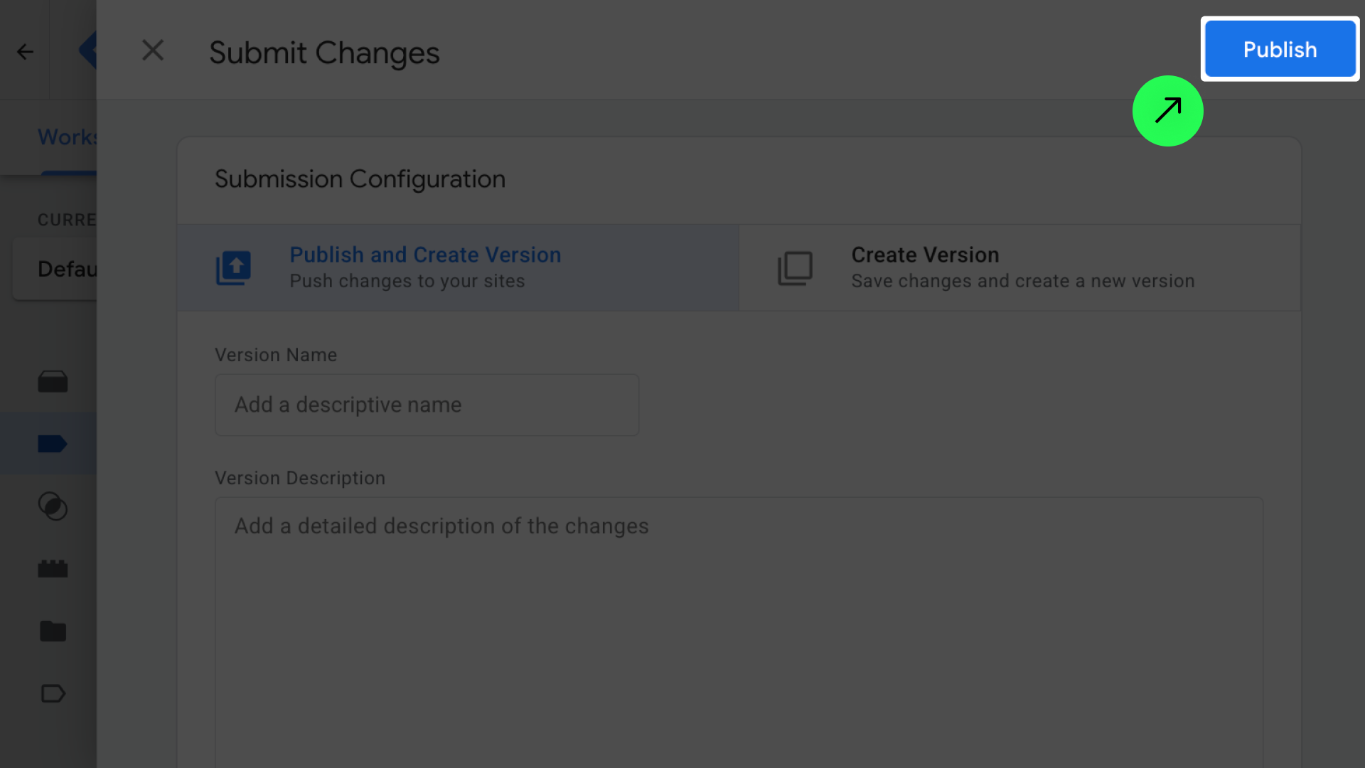Viewport: 1365px width, 768px height.
Task: Switch to the Workspace tab
Action: [x=67, y=137]
